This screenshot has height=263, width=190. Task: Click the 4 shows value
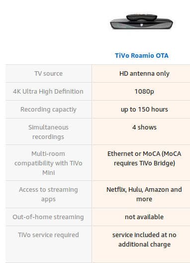tap(144, 128)
